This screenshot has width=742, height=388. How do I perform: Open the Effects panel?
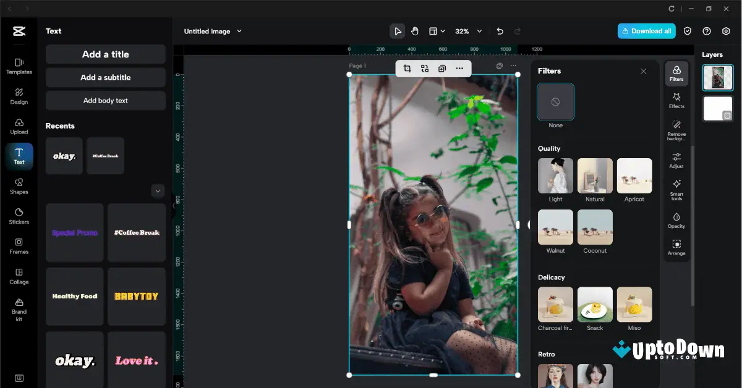coord(676,99)
